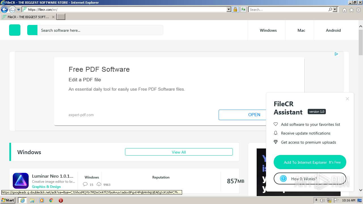Focus the 'Search software here' field
This screenshot has width=363, height=204.
(x=100, y=30)
